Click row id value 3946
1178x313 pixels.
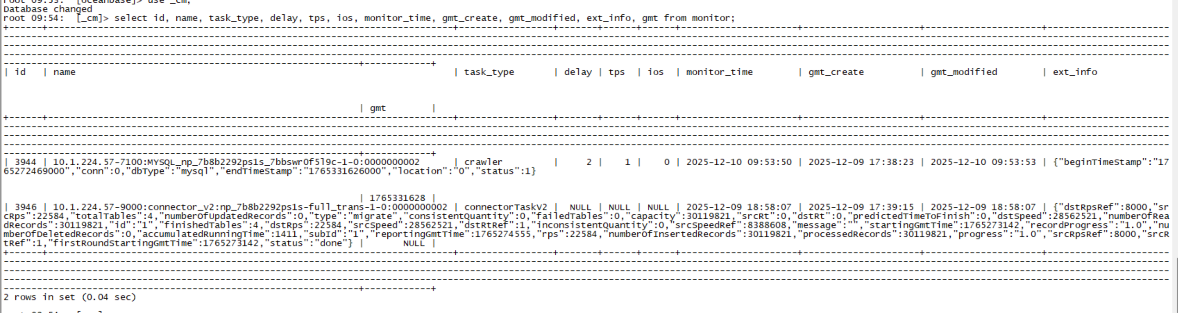pyautogui.click(x=25, y=207)
